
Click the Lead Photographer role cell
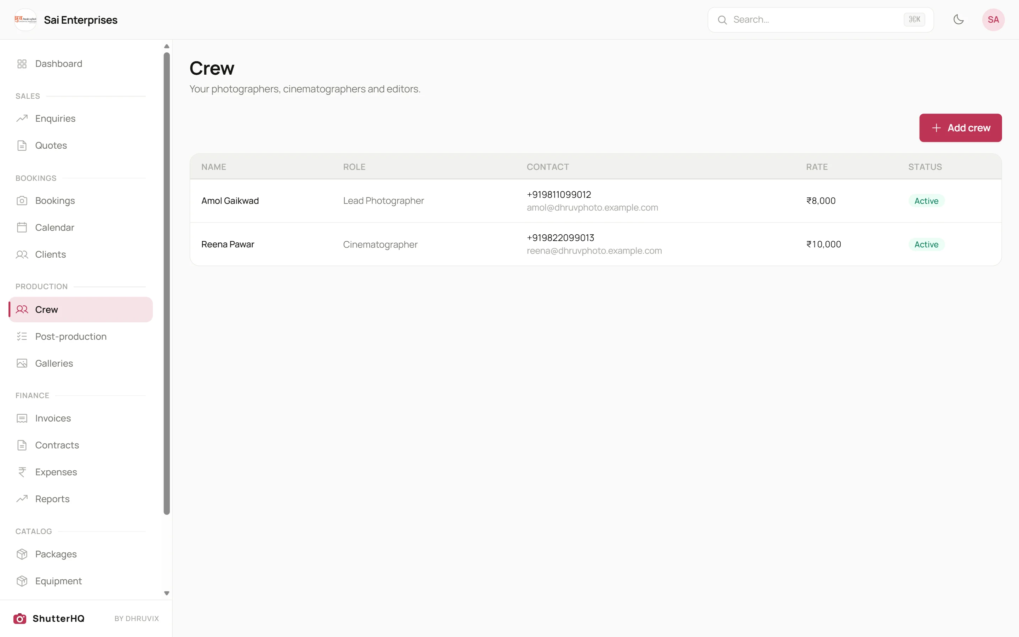(383, 201)
